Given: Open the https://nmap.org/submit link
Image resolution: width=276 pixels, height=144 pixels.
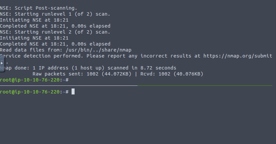Looking at the screenshot, I should 238,56.
